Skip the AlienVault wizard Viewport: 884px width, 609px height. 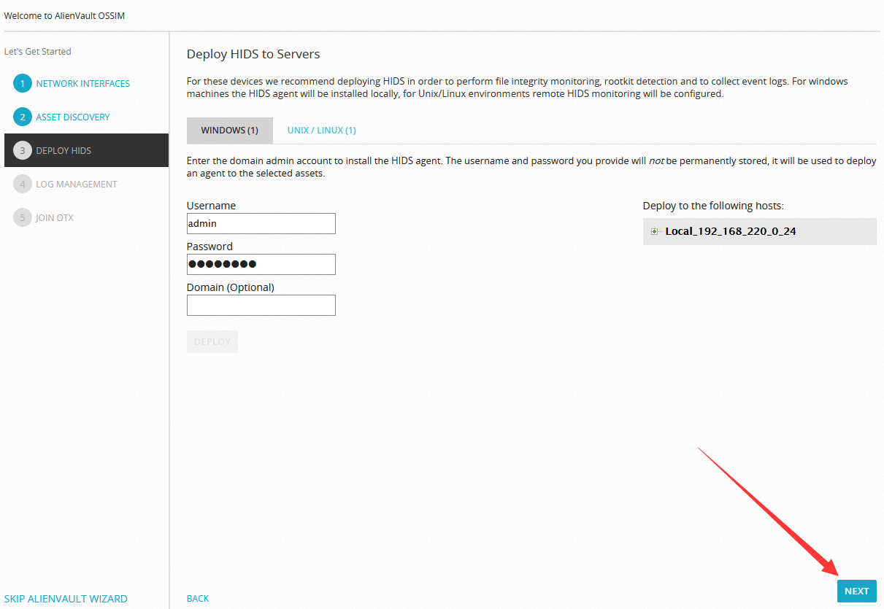[66, 599]
